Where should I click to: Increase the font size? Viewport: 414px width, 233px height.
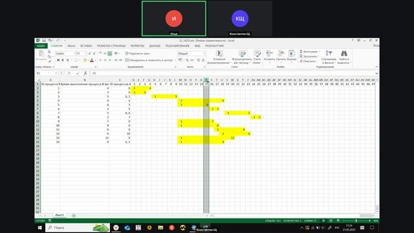pyautogui.click(x=90, y=53)
